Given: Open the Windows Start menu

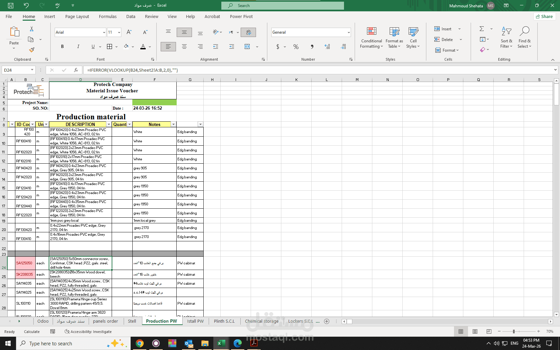Looking at the screenshot, I should point(8,343).
